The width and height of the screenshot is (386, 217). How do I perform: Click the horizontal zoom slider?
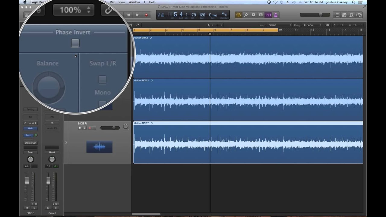(x=356, y=25)
